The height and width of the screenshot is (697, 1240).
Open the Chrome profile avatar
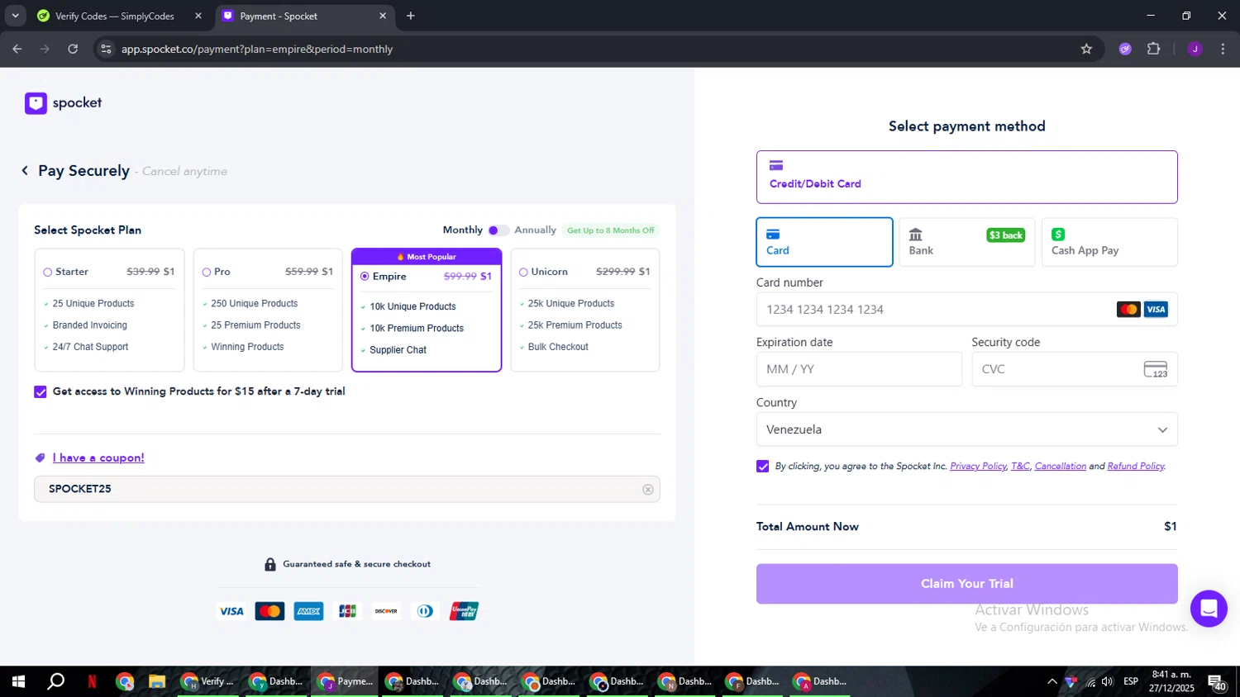(1195, 49)
